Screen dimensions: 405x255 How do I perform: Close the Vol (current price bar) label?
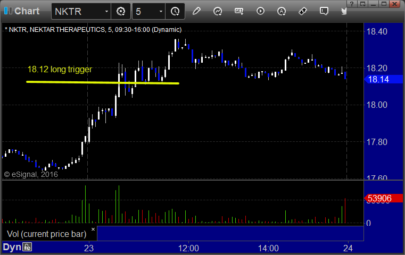93,229
